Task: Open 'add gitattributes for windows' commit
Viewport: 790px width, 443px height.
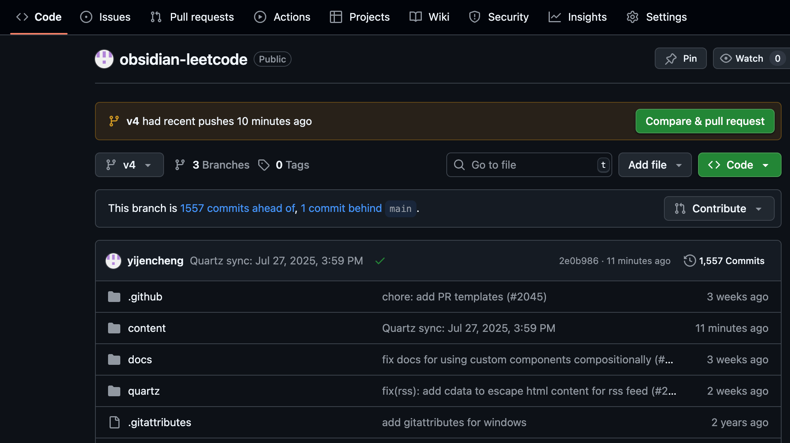Action: 454,422
